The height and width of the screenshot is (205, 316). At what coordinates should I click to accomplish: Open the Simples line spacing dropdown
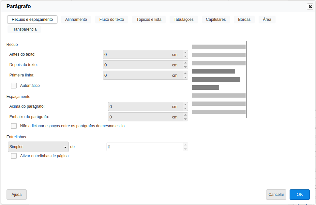[x=38, y=147]
